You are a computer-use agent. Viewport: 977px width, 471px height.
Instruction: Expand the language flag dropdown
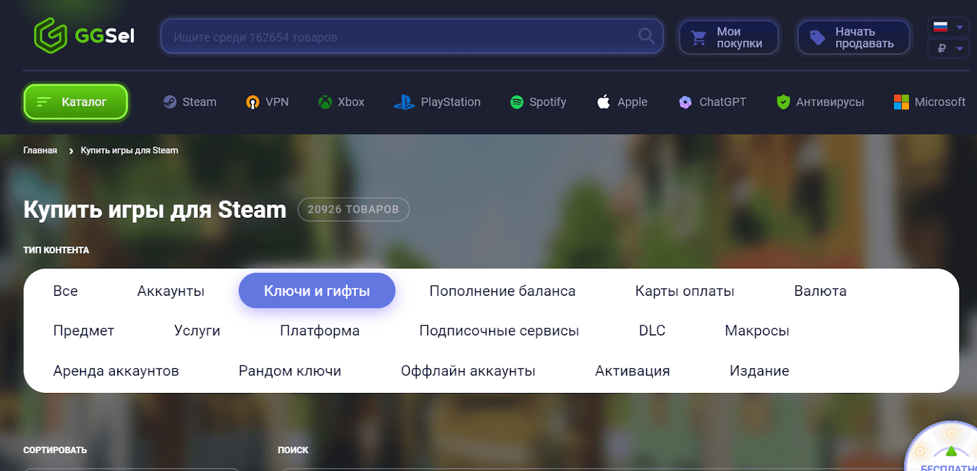pyautogui.click(x=948, y=27)
